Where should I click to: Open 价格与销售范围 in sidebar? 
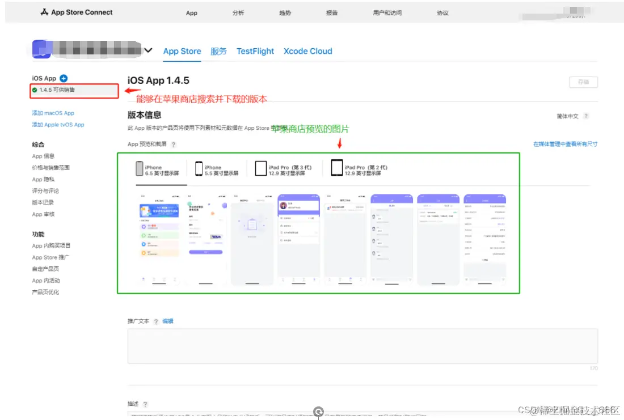(50, 168)
